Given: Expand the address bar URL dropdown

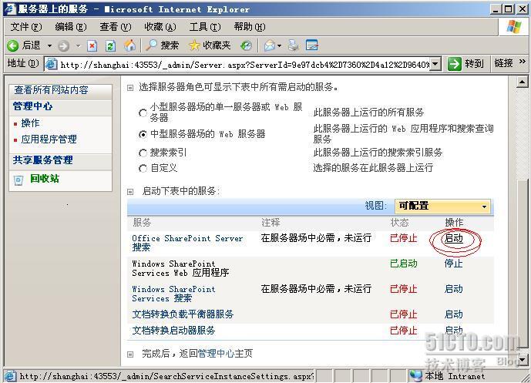Looking at the screenshot, I should (x=435, y=64).
